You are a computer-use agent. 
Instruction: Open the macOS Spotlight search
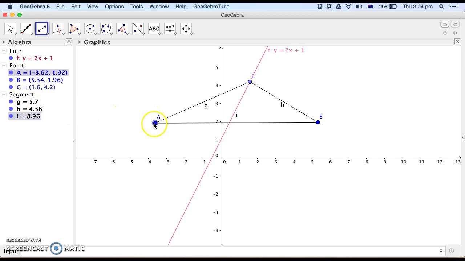point(442,7)
